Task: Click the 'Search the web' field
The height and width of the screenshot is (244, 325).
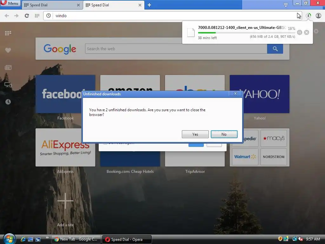Action: (x=176, y=49)
